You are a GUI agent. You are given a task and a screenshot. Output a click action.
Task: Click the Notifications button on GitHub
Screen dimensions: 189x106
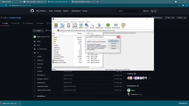click(157, 18)
